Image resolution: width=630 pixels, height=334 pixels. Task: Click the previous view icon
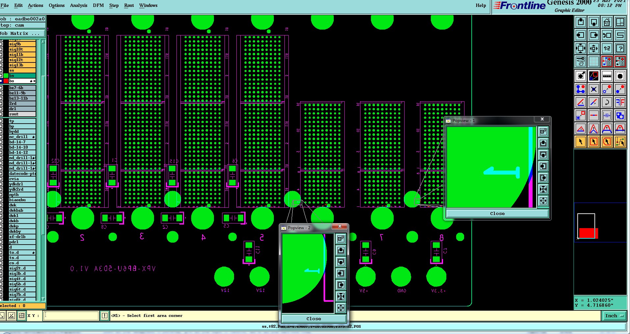(607, 35)
